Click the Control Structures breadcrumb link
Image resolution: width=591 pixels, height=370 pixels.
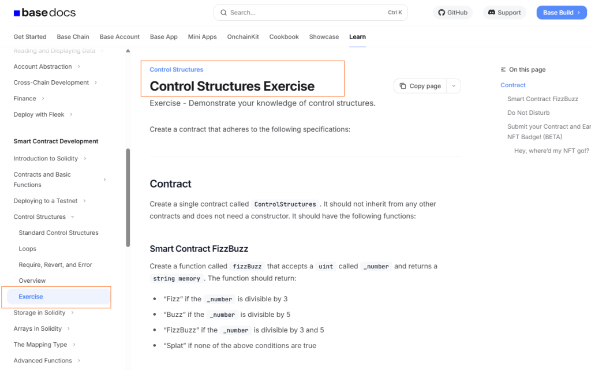coord(177,70)
